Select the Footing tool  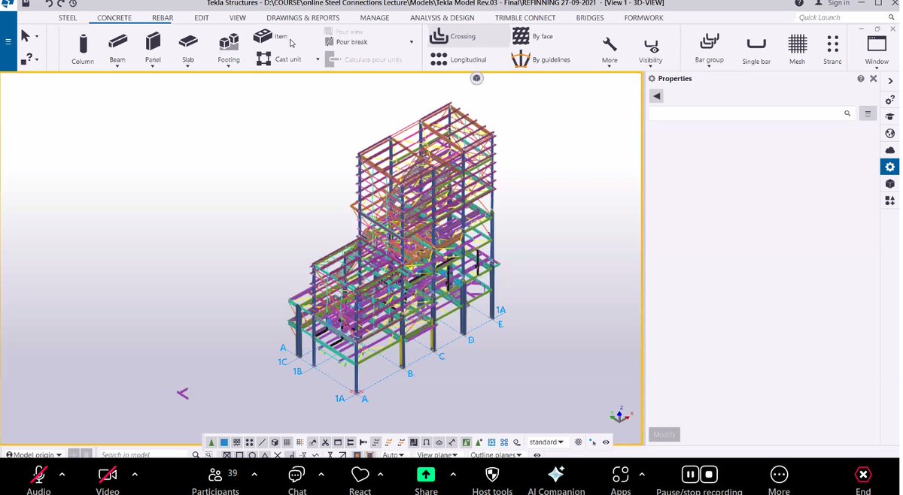pos(229,49)
